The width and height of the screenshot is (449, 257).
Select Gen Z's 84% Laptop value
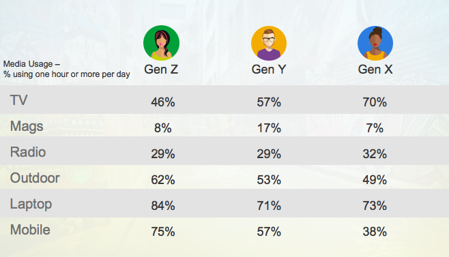[x=163, y=206]
